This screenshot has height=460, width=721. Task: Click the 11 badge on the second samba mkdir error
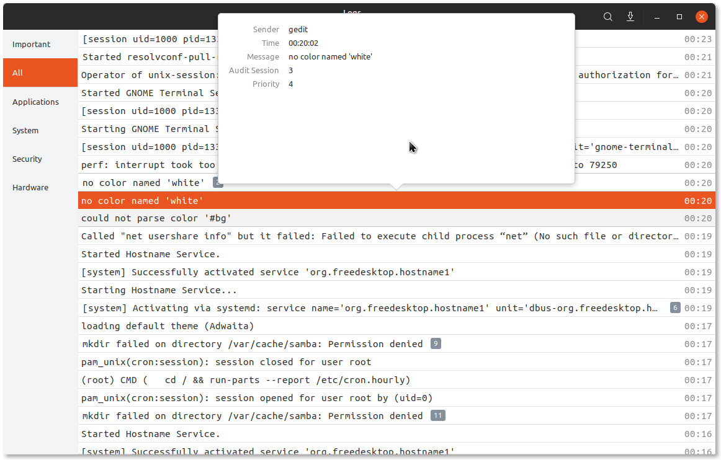point(437,415)
